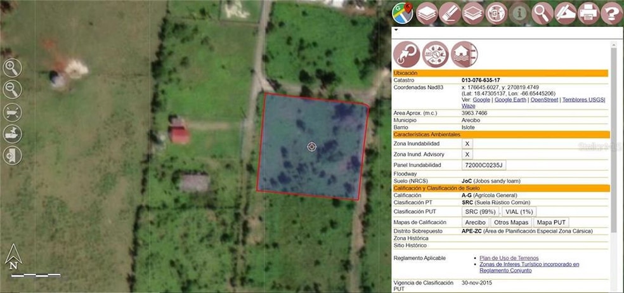The image size is (624, 293).
Task: Open the Google coordinates link
Action: [481, 100]
